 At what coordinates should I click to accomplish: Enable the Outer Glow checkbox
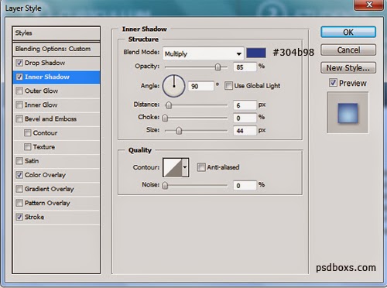point(19,91)
